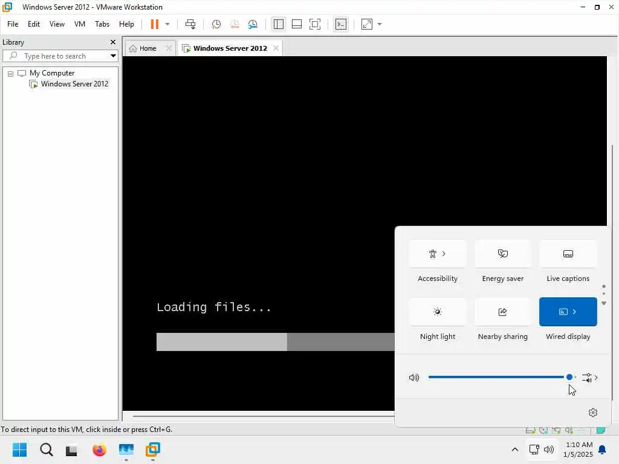
Task: Toggle Nearby sharing
Action: click(502, 312)
